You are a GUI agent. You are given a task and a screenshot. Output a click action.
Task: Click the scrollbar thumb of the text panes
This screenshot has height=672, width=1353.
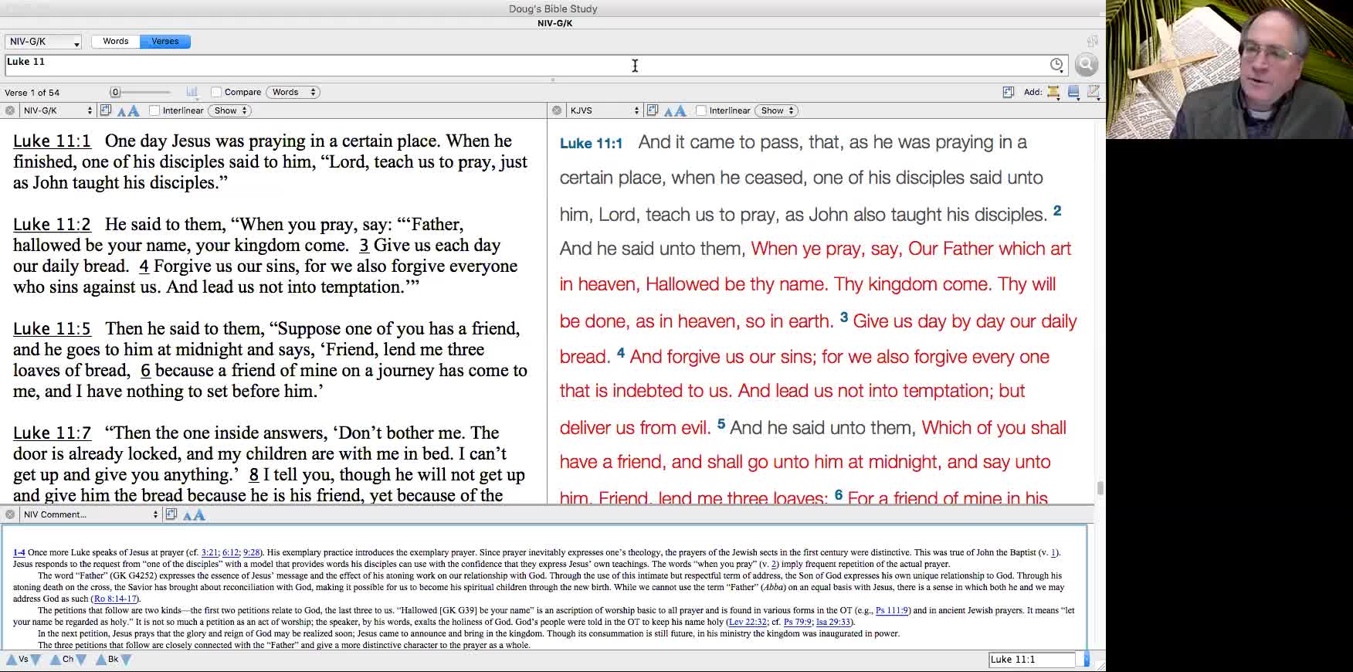1100,488
